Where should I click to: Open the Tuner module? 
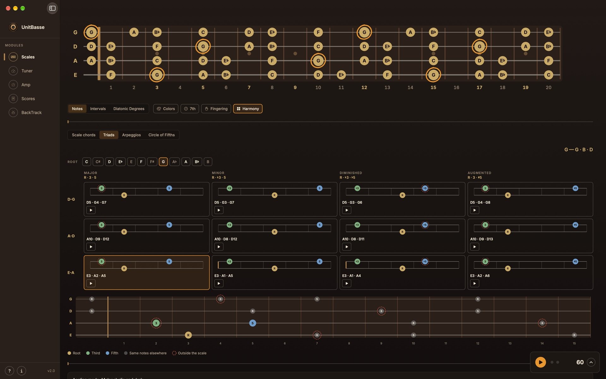pyautogui.click(x=27, y=71)
